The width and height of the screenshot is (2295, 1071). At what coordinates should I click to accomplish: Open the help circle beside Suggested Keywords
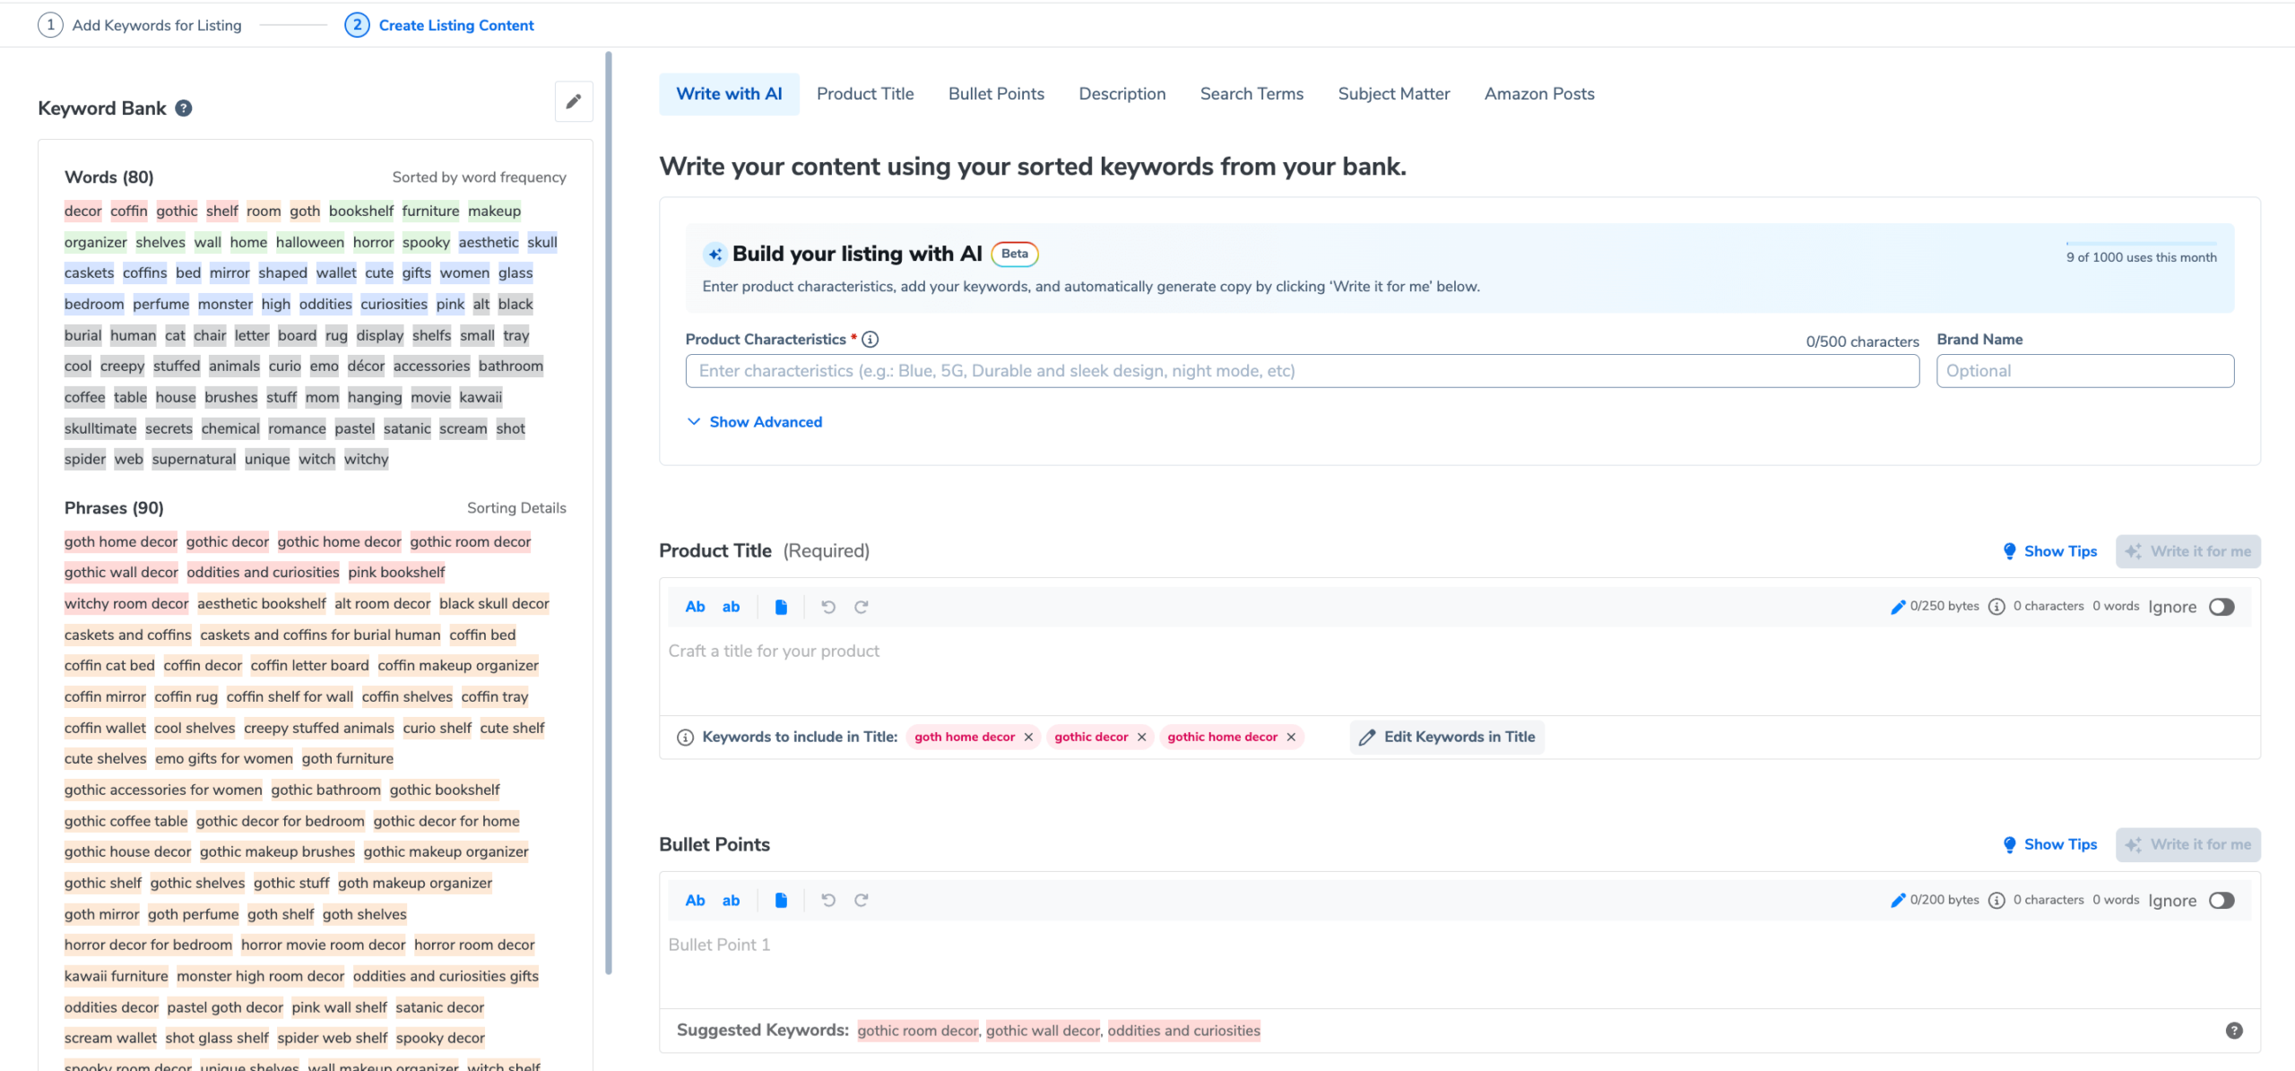click(x=2233, y=1030)
